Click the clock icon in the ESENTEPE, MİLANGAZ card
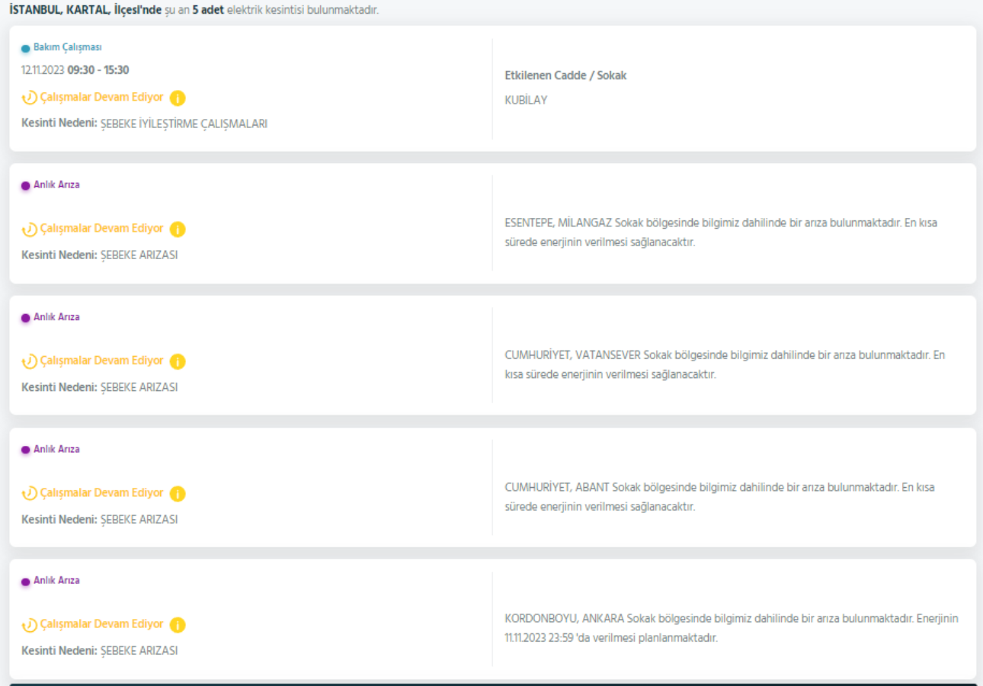The image size is (983, 686). point(29,229)
